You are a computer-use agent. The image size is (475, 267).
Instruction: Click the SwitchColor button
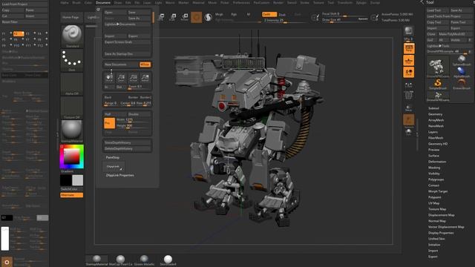[x=72, y=189]
